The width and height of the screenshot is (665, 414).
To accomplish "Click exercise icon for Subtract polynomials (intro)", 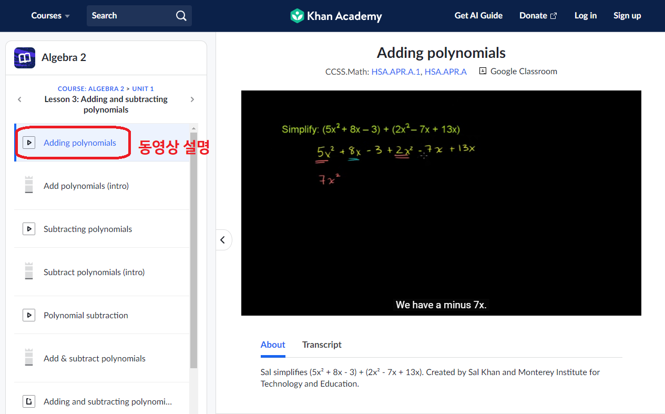I will pos(29,271).
